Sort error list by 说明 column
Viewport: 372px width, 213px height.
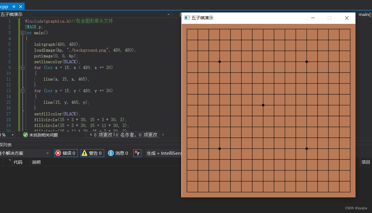36,162
